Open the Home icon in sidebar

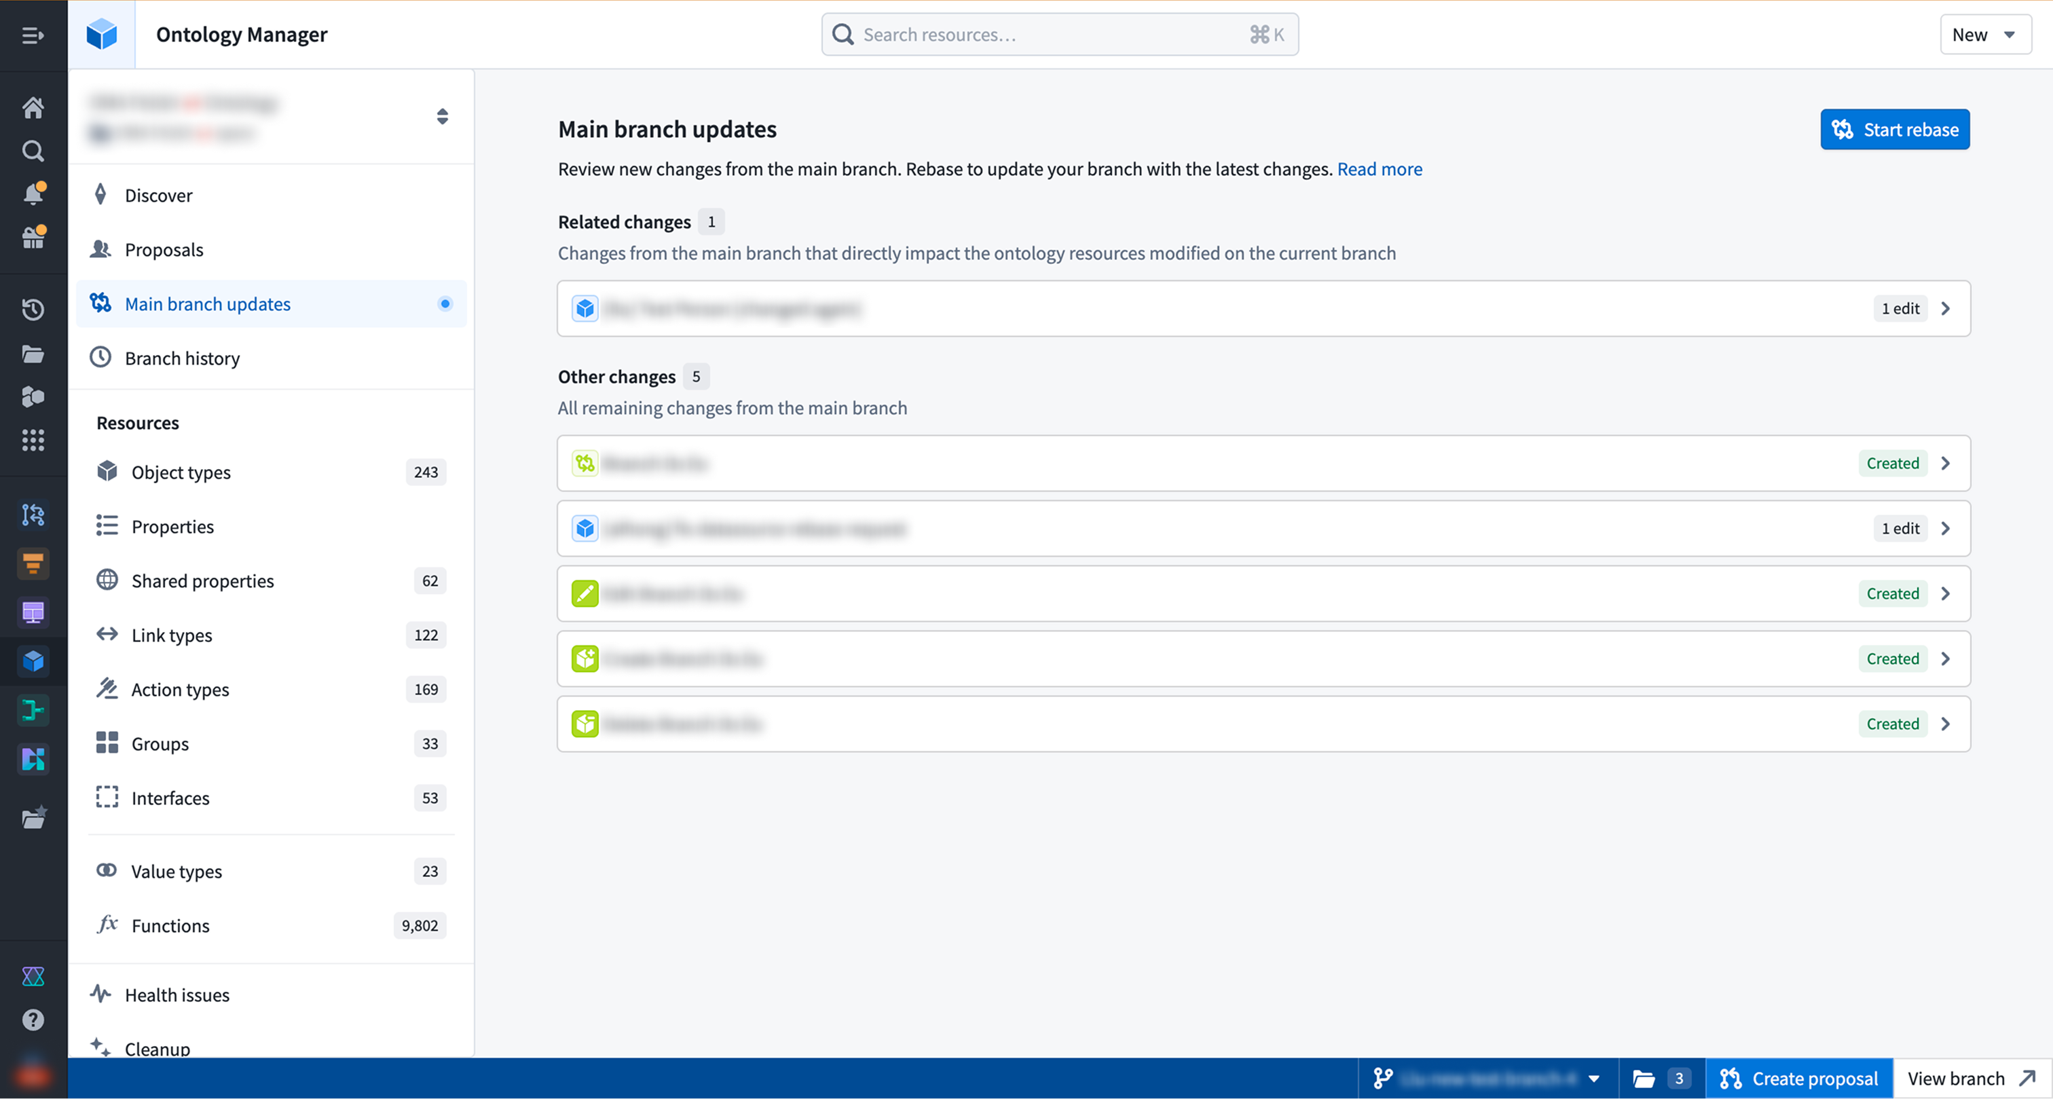pos(33,107)
